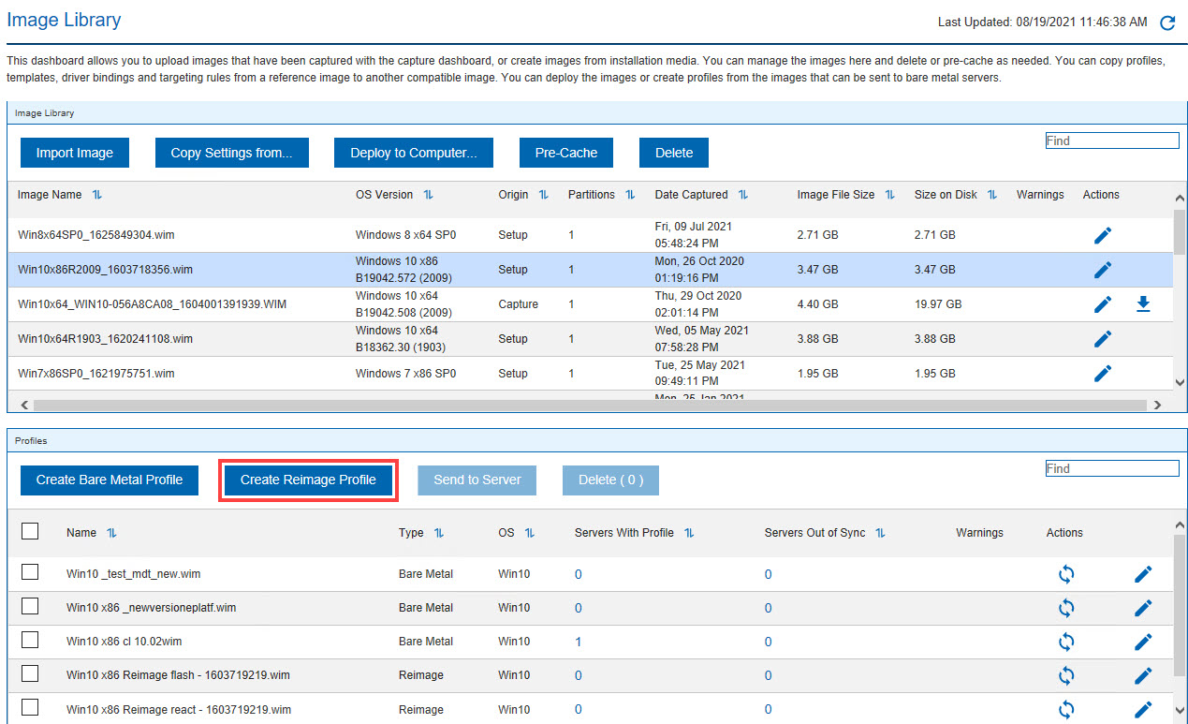Check the Win10 _test_mdt_new.wim profile checkbox
Viewport: 1188px width, 724px height.
[x=30, y=572]
